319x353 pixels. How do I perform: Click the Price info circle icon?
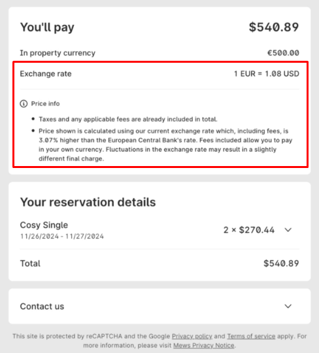[24, 104]
